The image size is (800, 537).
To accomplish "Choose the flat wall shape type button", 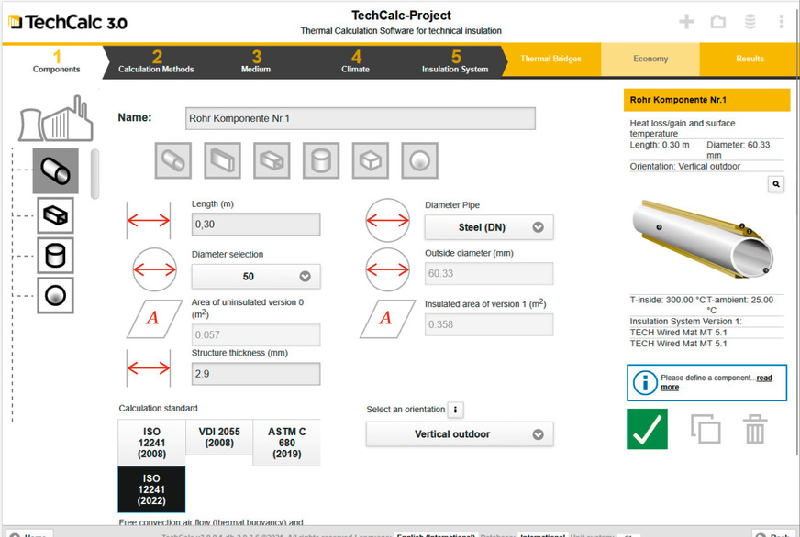I will 222,160.
